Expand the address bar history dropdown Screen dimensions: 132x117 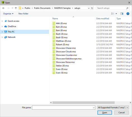click(x=89, y=8)
